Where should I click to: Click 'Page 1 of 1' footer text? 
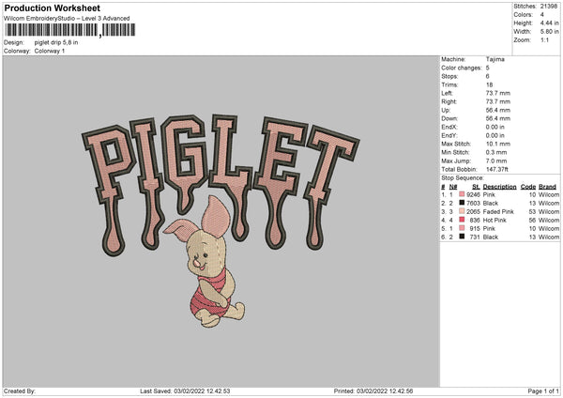pos(543,390)
